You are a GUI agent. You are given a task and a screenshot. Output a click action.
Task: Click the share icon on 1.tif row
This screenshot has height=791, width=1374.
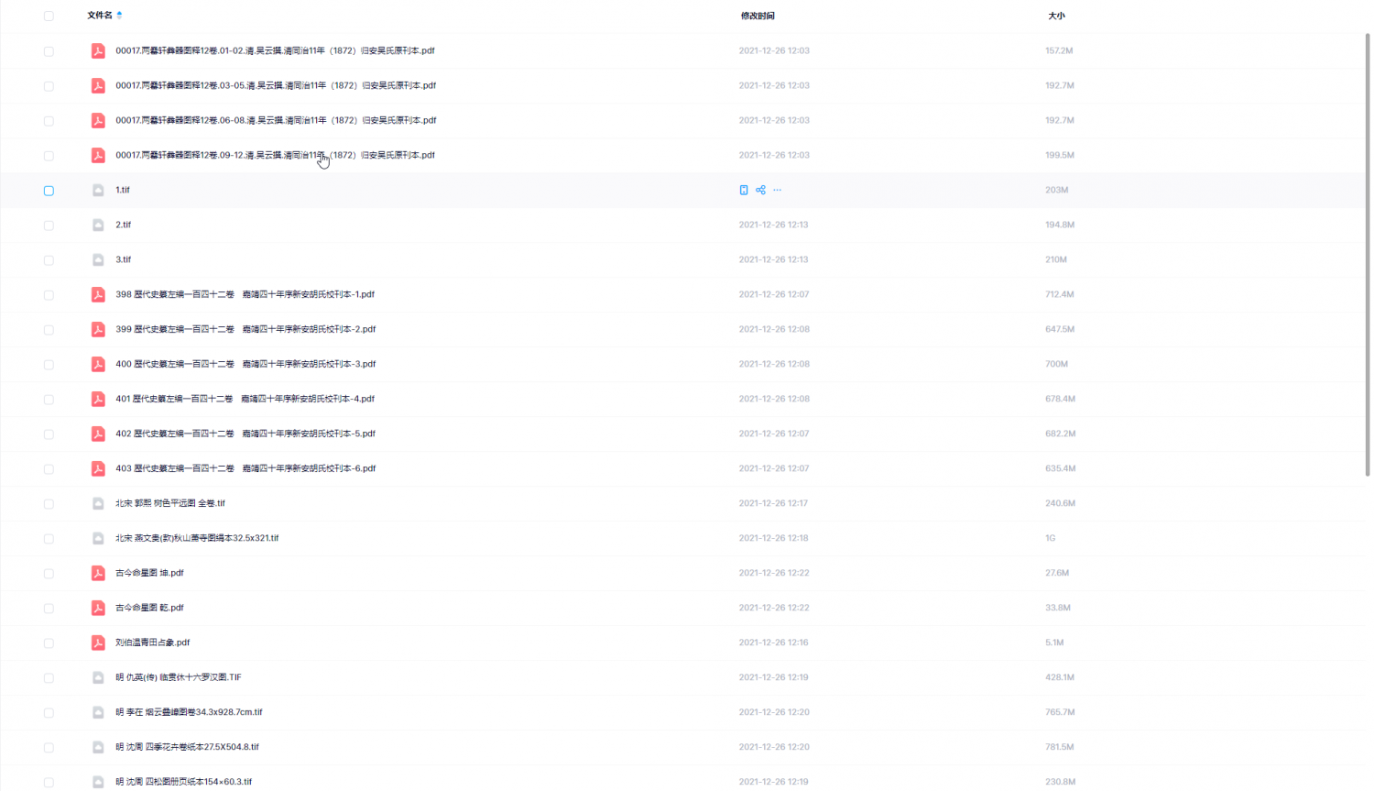(x=760, y=190)
